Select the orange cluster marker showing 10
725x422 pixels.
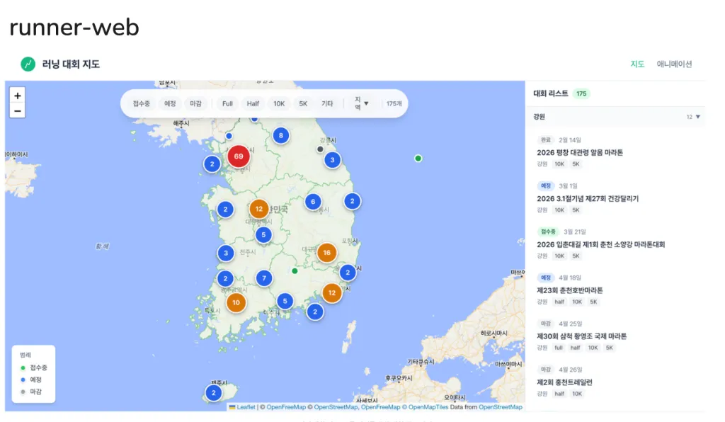point(236,303)
